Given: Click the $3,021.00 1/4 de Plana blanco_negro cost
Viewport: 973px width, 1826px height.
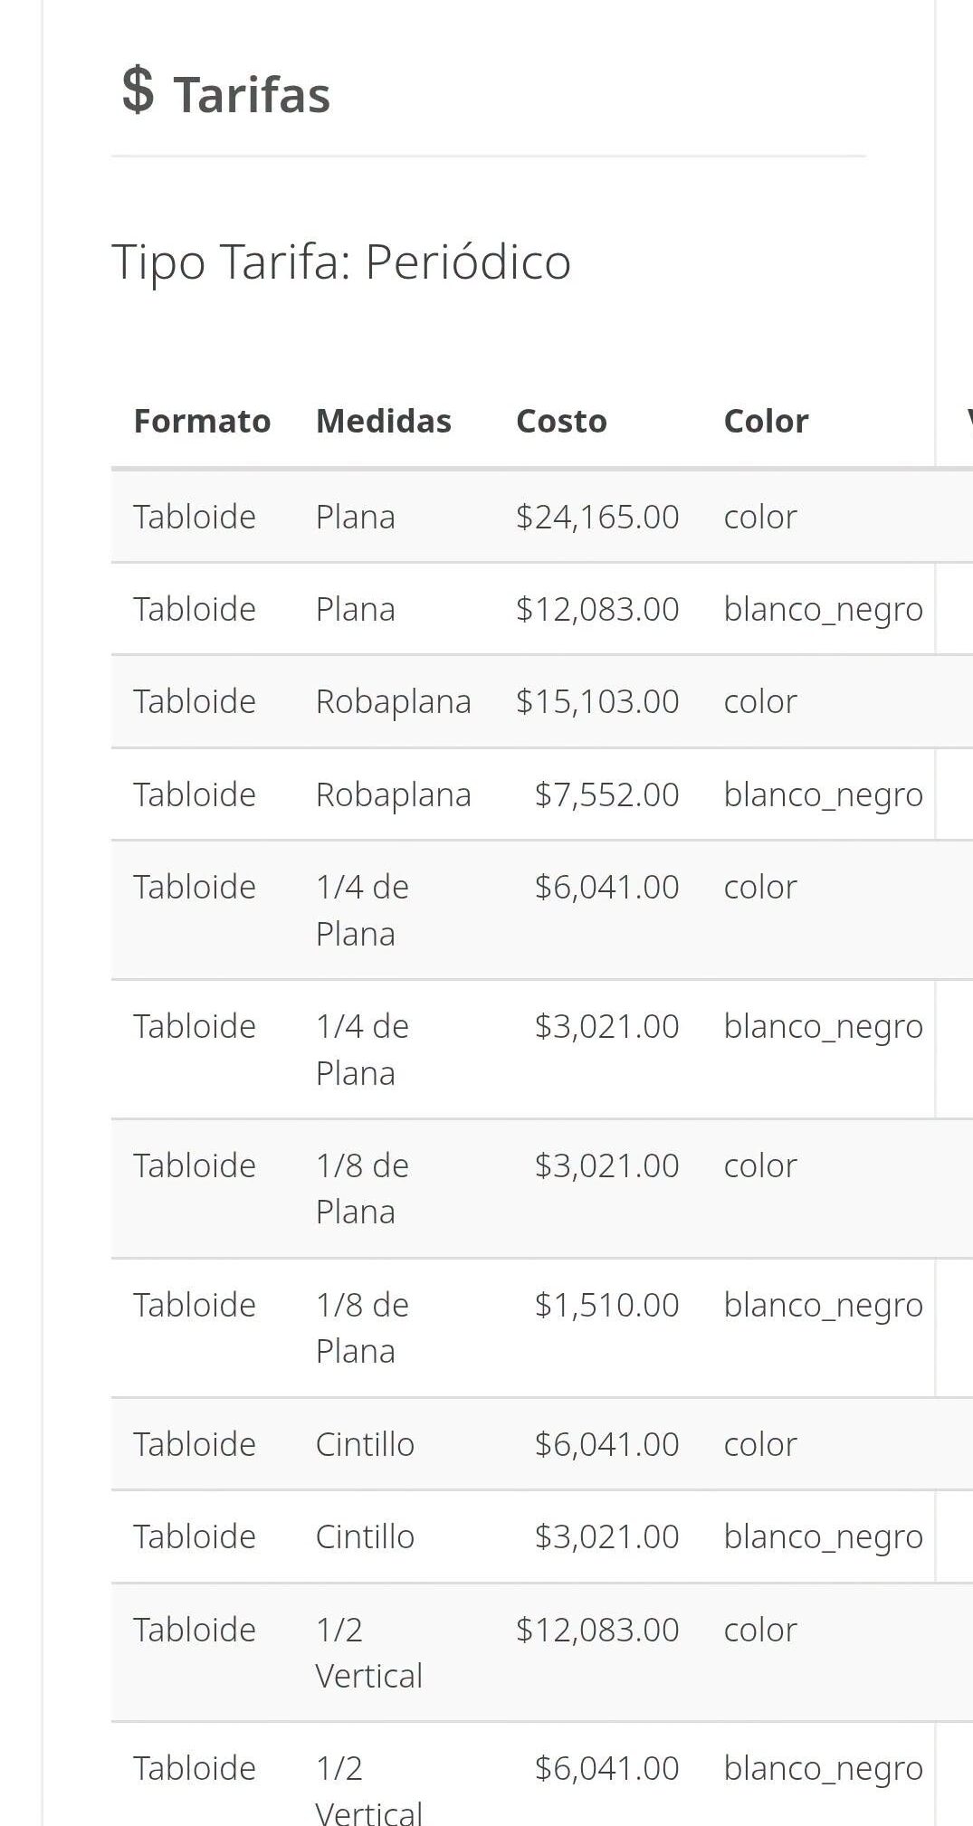Looking at the screenshot, I should click(606, 1026).
